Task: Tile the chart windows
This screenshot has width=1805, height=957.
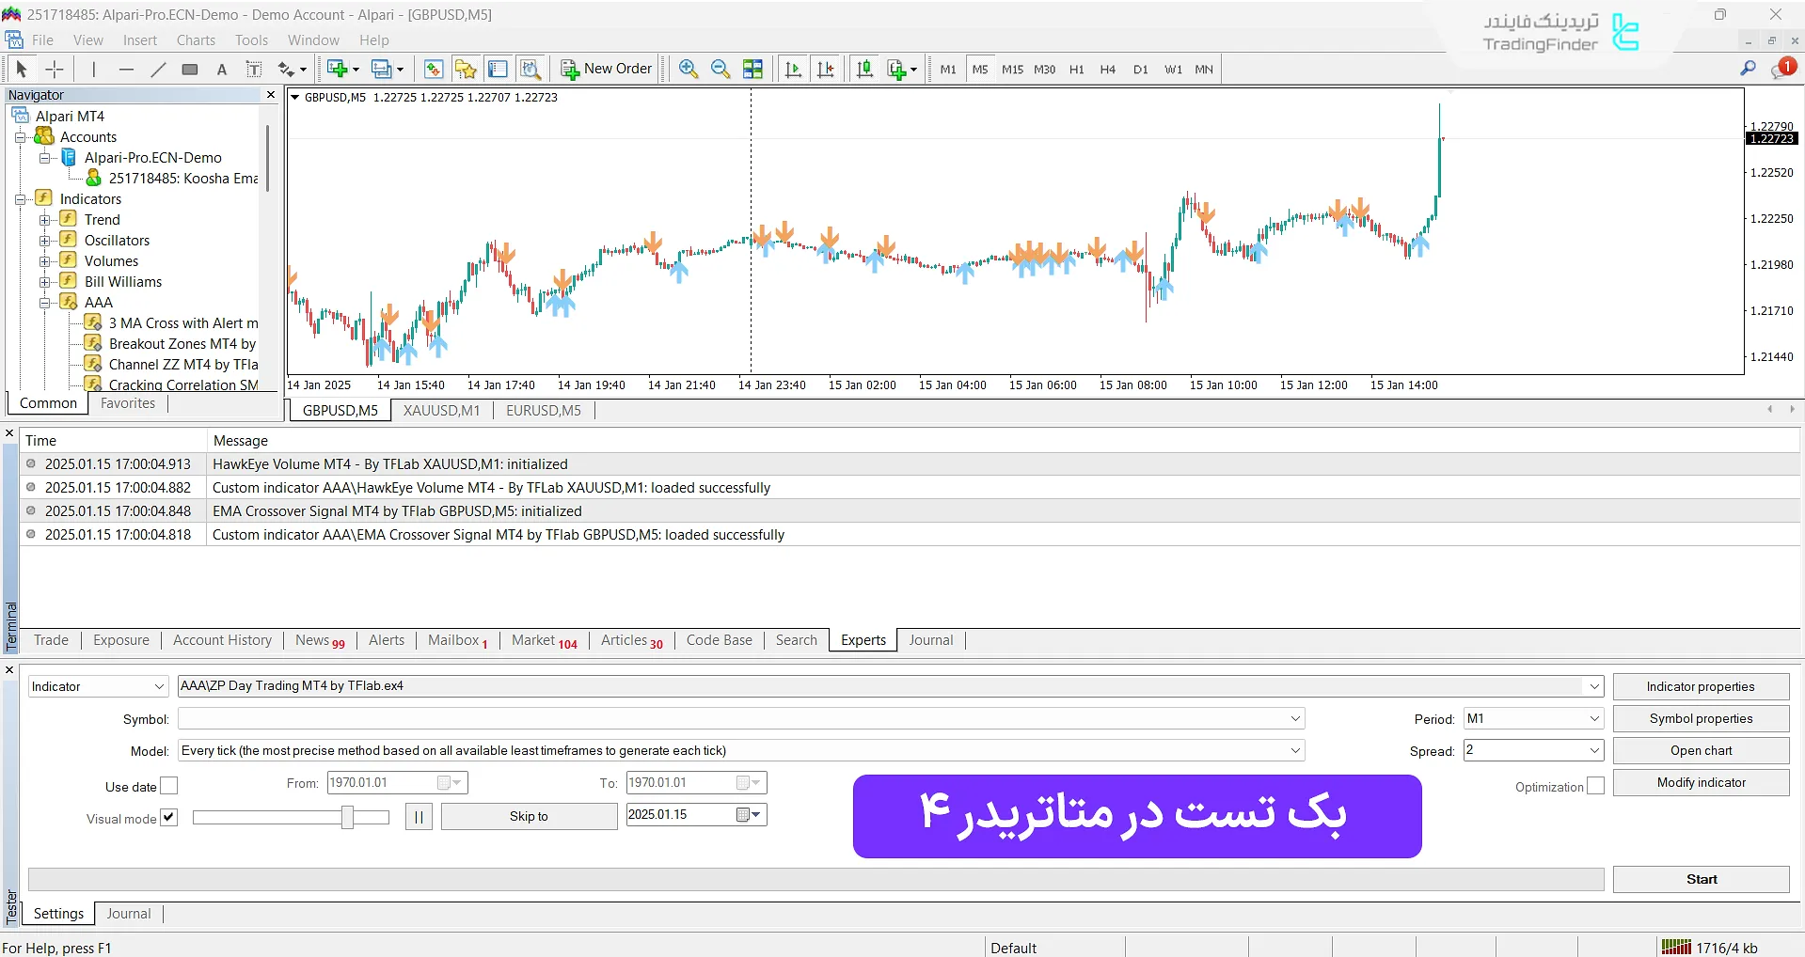Action: [752, 69]
